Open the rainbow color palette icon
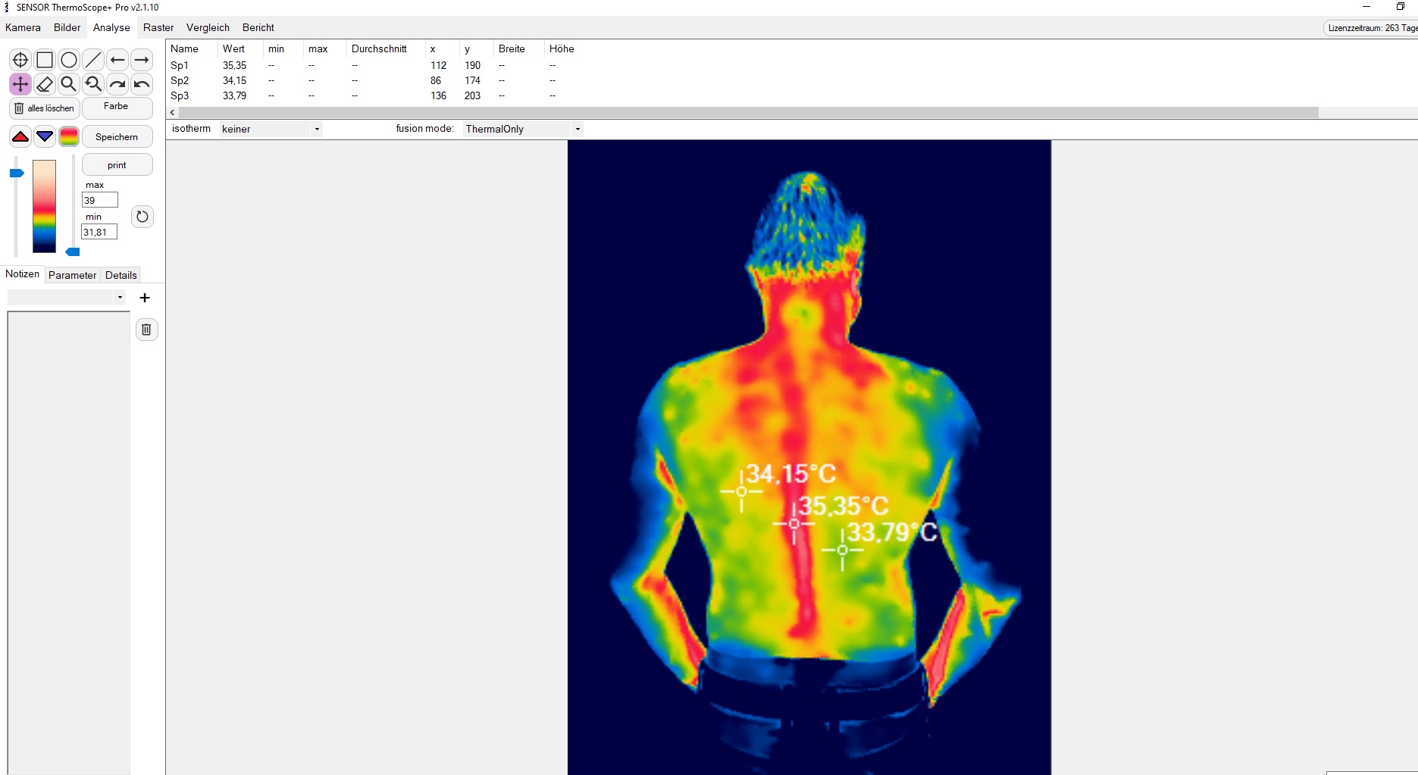The image size is (1418, 775). pyautogui.click(x=69, y=136)
